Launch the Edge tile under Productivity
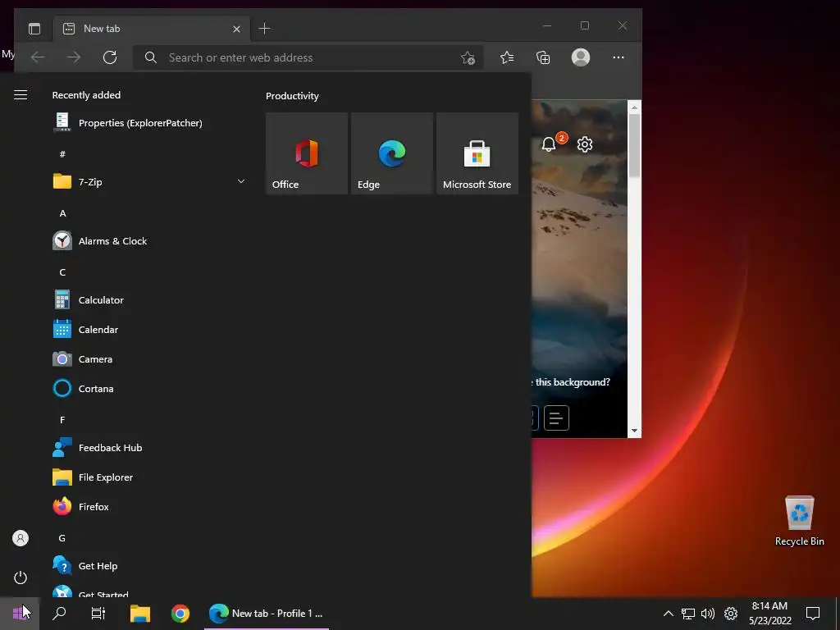The height and width of the screenshot is (630, 840). pyautogui.click(x=391, y=153)
